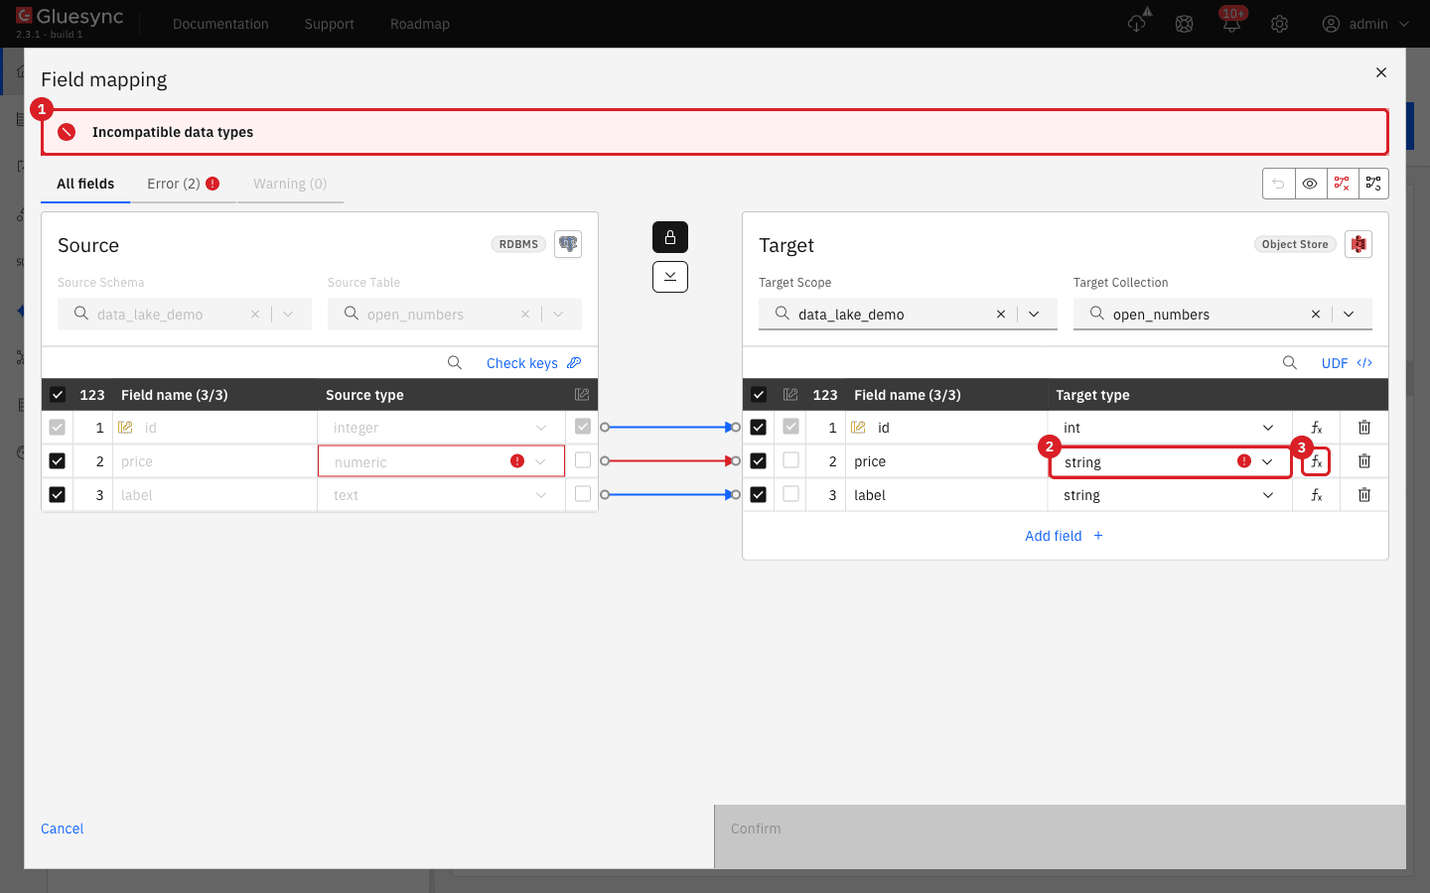Open the function editor for the price field

click(x=1316, y=461)
